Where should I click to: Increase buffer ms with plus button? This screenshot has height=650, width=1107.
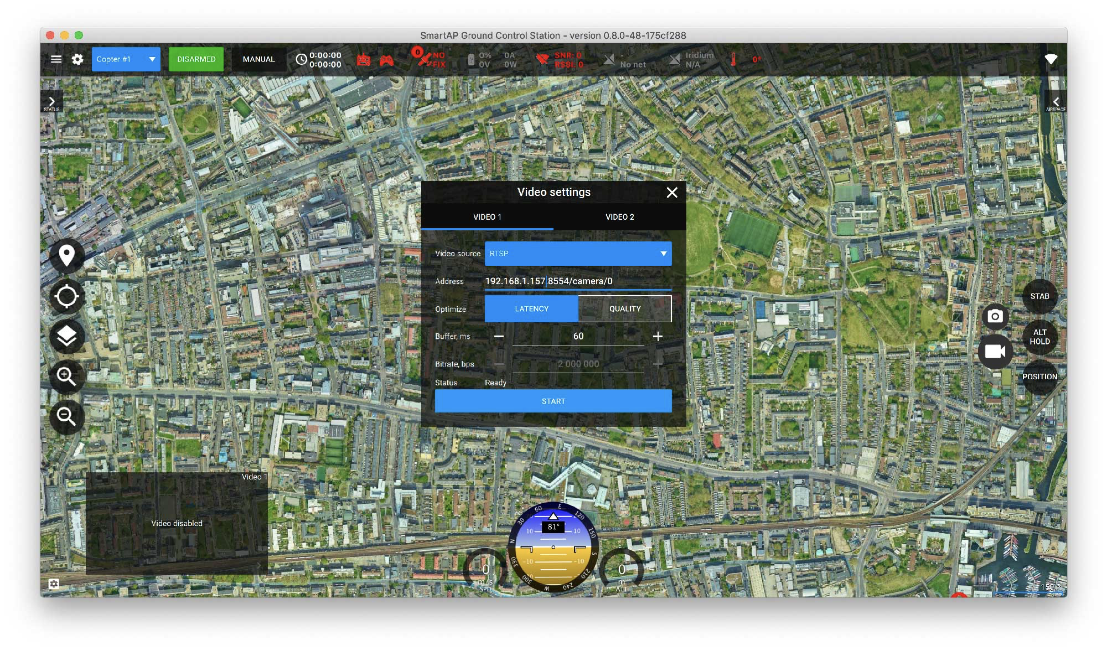click(x=658, y=337)
